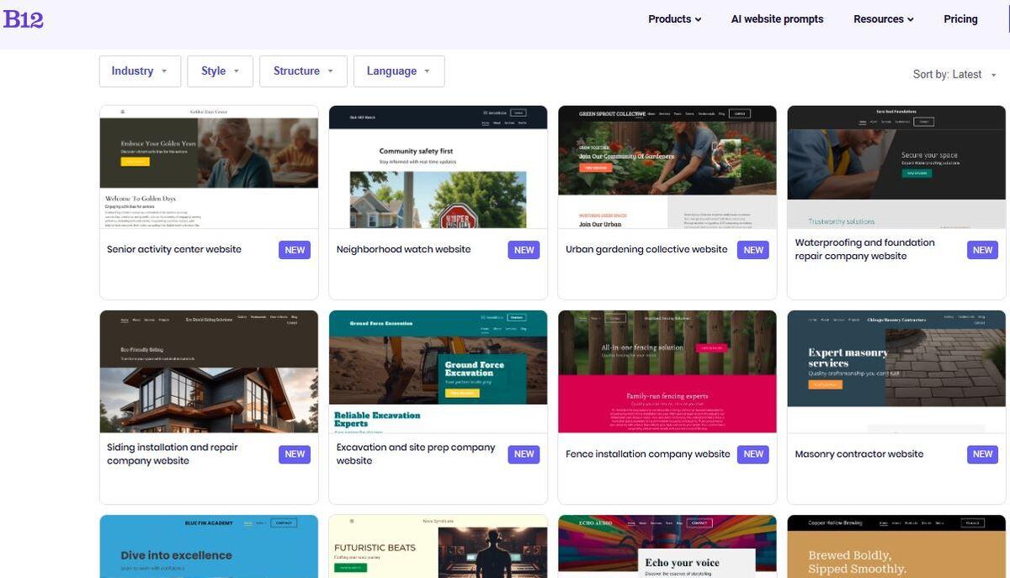Select Urban gardening collective website title
The image size is (1010, 578).
[646, 250]
